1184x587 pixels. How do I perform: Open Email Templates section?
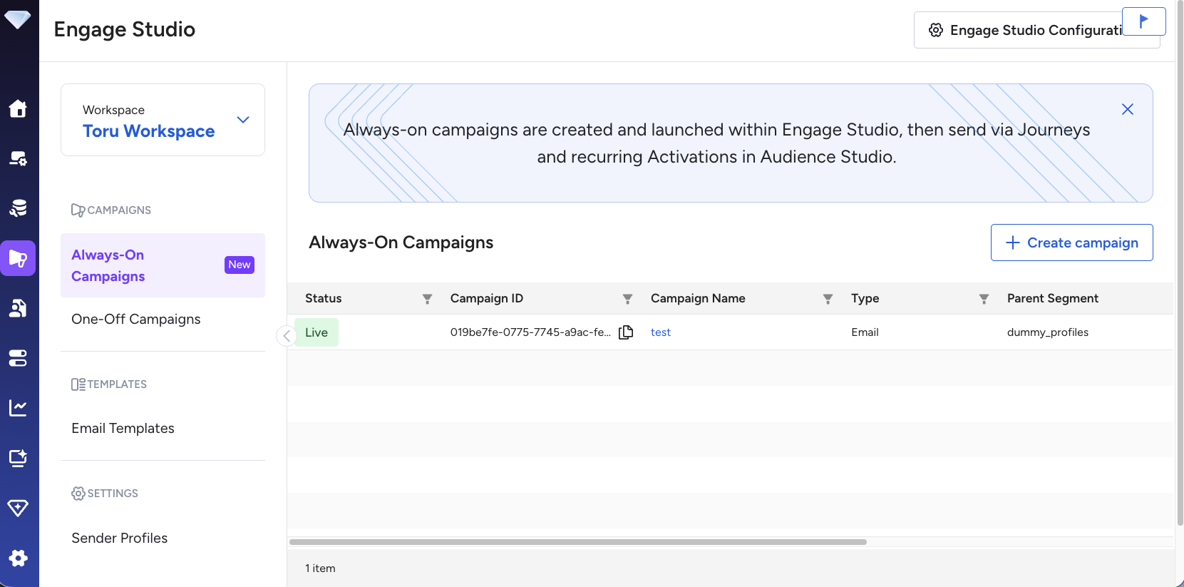[123, 428]
